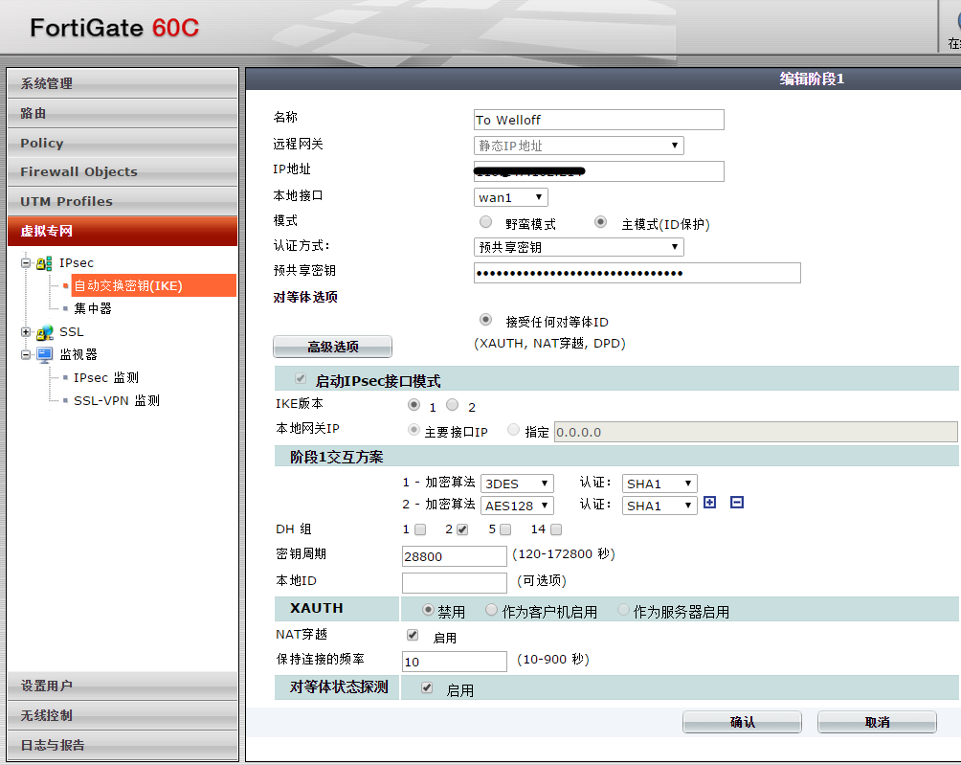Open the 3DES encryption dropdown
The height and width of the screenshot is (765, 961).
[x=517, y=484]
